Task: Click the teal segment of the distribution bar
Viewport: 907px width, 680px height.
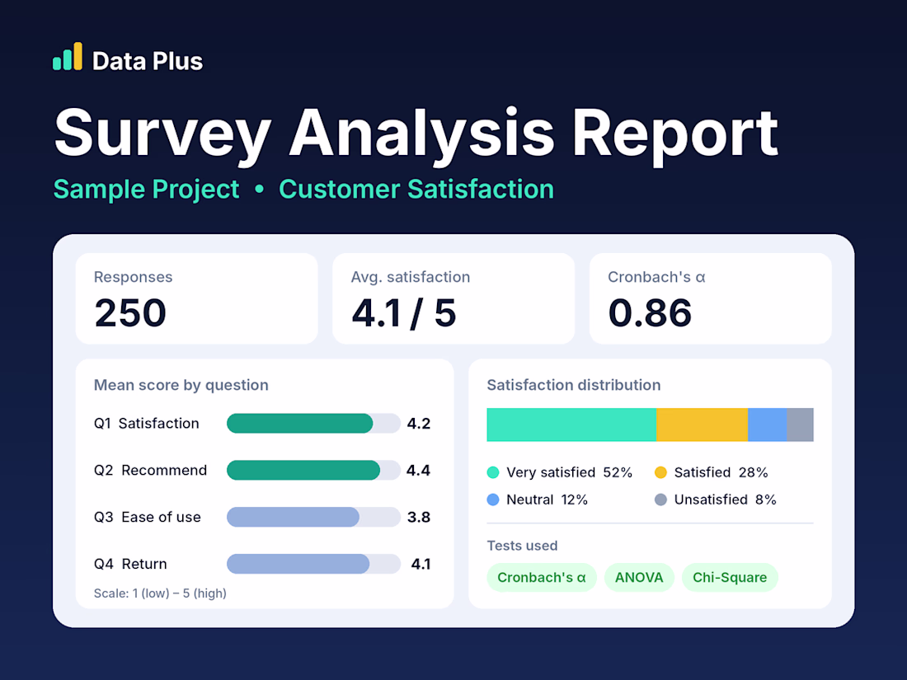Action: 571,425
